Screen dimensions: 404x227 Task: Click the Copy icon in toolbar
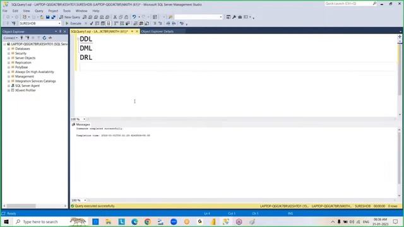coord(121,17)
